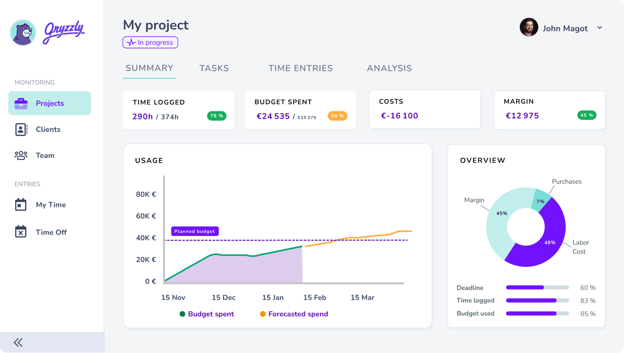This screenshot has width=624, height=353.
Task: Open My Time calendar icon
Action: pos(21,205)
